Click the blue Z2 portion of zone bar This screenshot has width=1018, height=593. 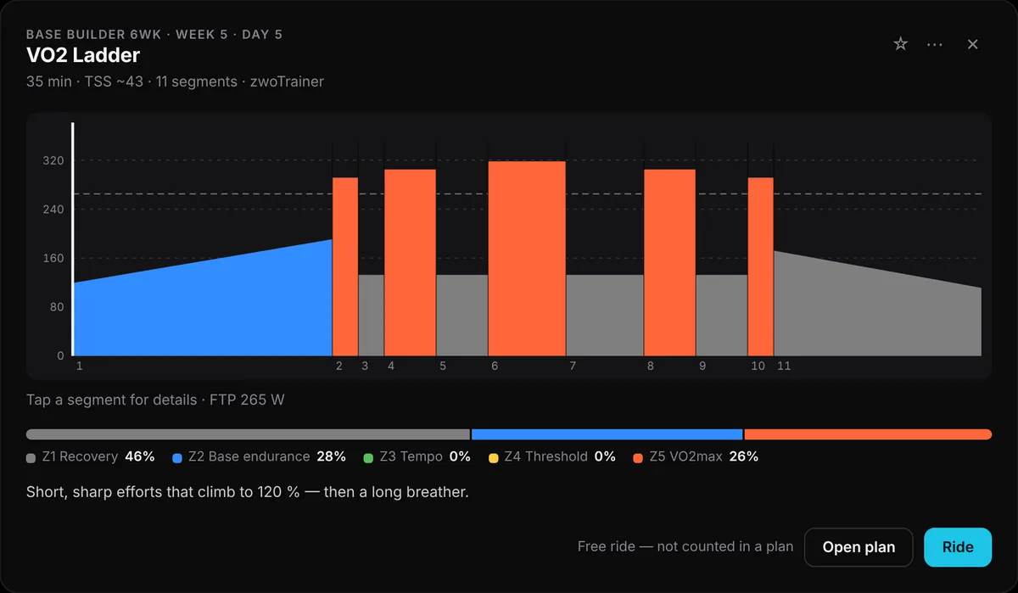click(x=607, y=434)
